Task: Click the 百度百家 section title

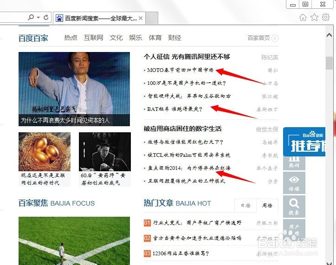Action: [33, 38]
